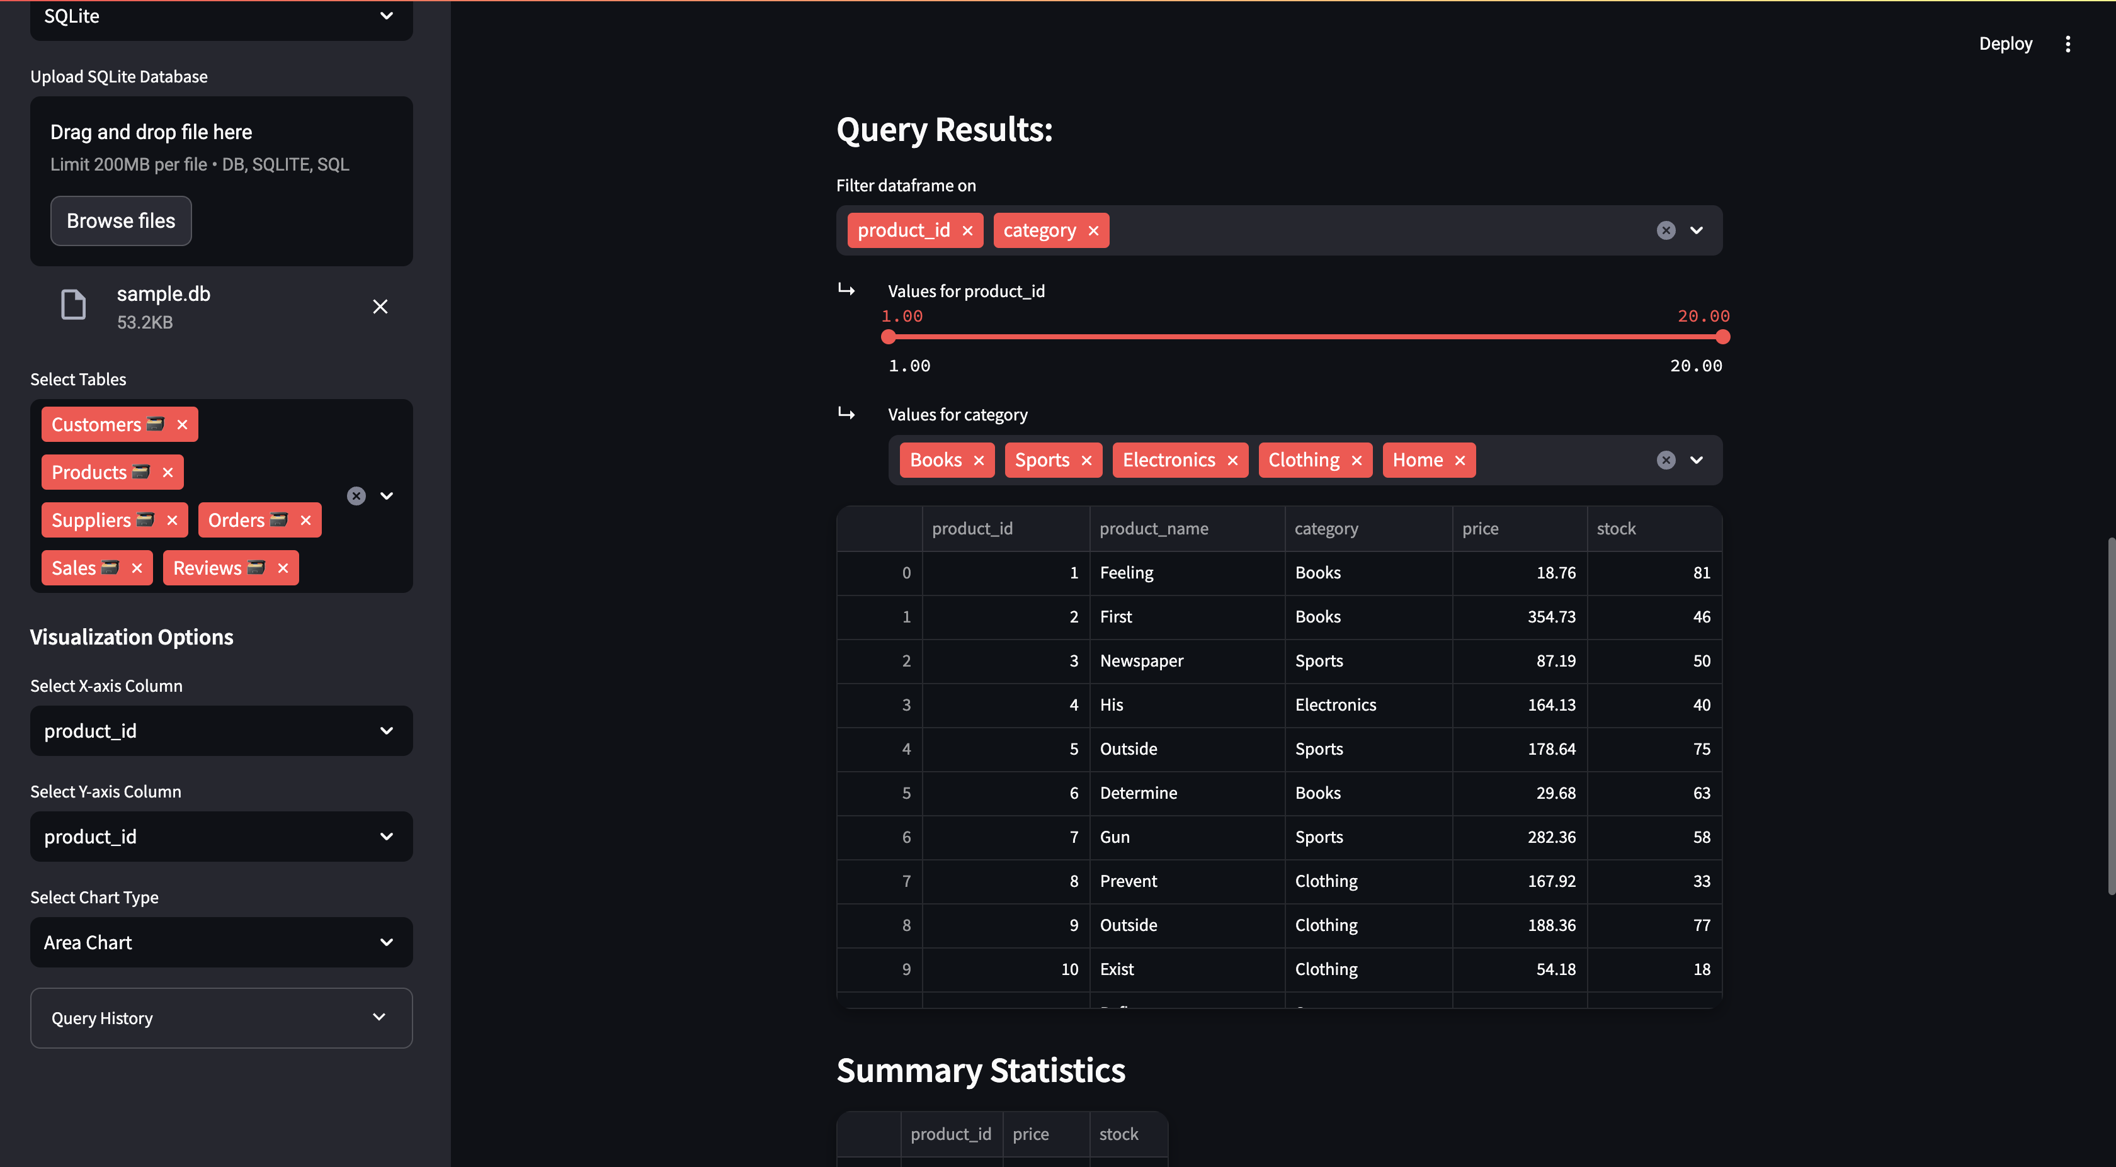Remove the Orders table tag

305,521
